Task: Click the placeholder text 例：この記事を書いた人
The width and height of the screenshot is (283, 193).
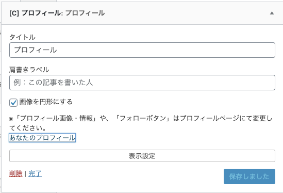Action: click(x=53, y=83)
